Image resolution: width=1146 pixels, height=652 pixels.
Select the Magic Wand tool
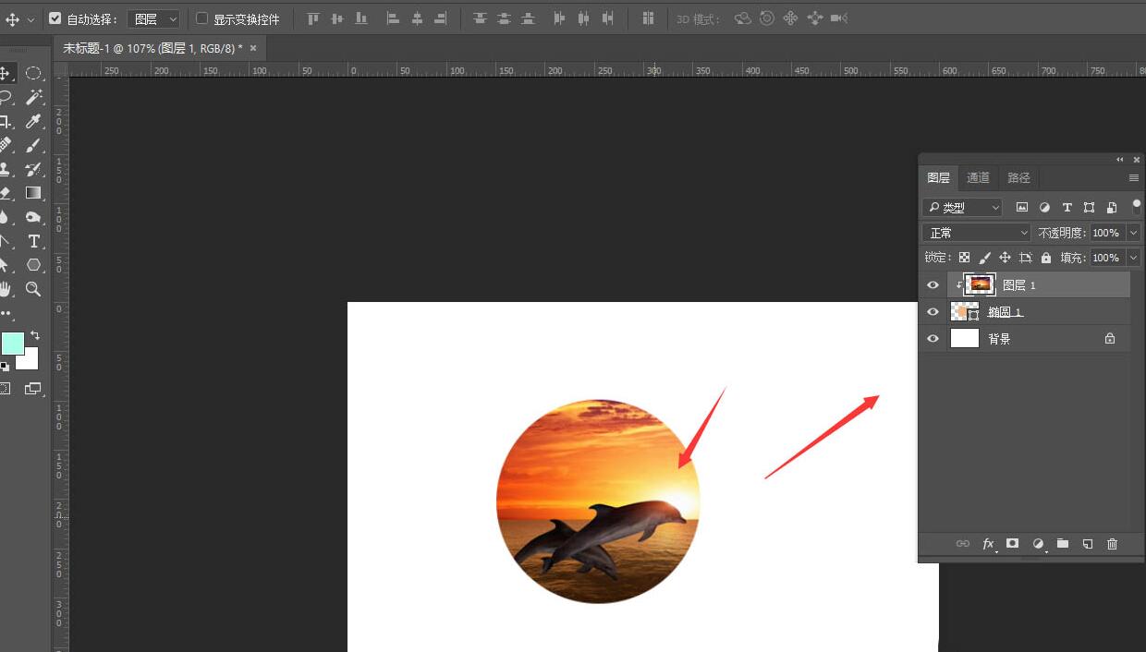coord(33,97)
